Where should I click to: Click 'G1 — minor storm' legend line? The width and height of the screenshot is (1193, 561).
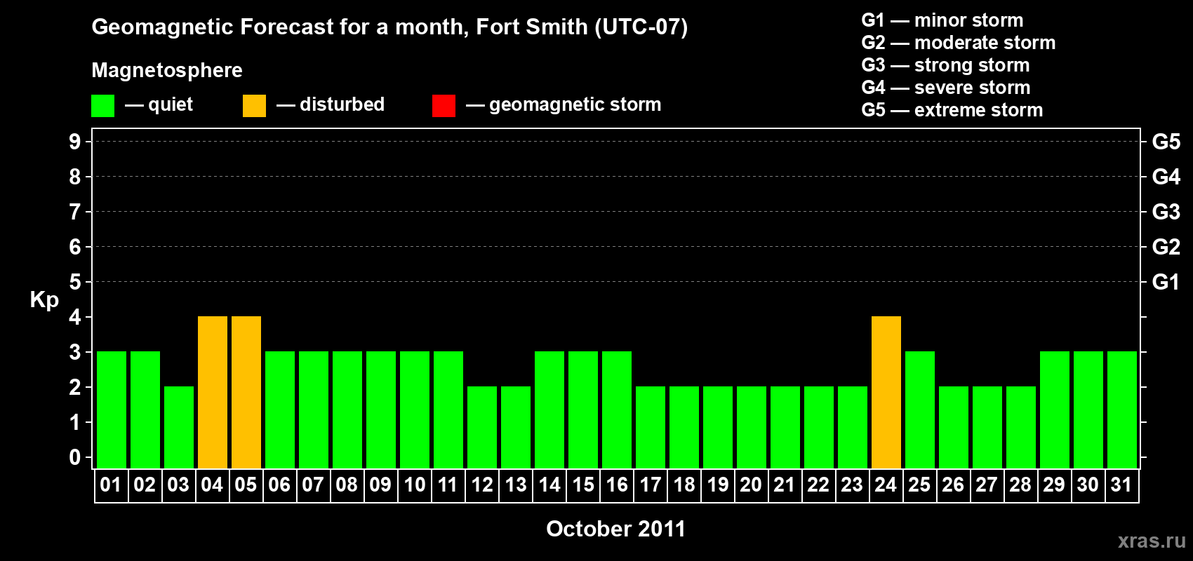click(942, 20)
